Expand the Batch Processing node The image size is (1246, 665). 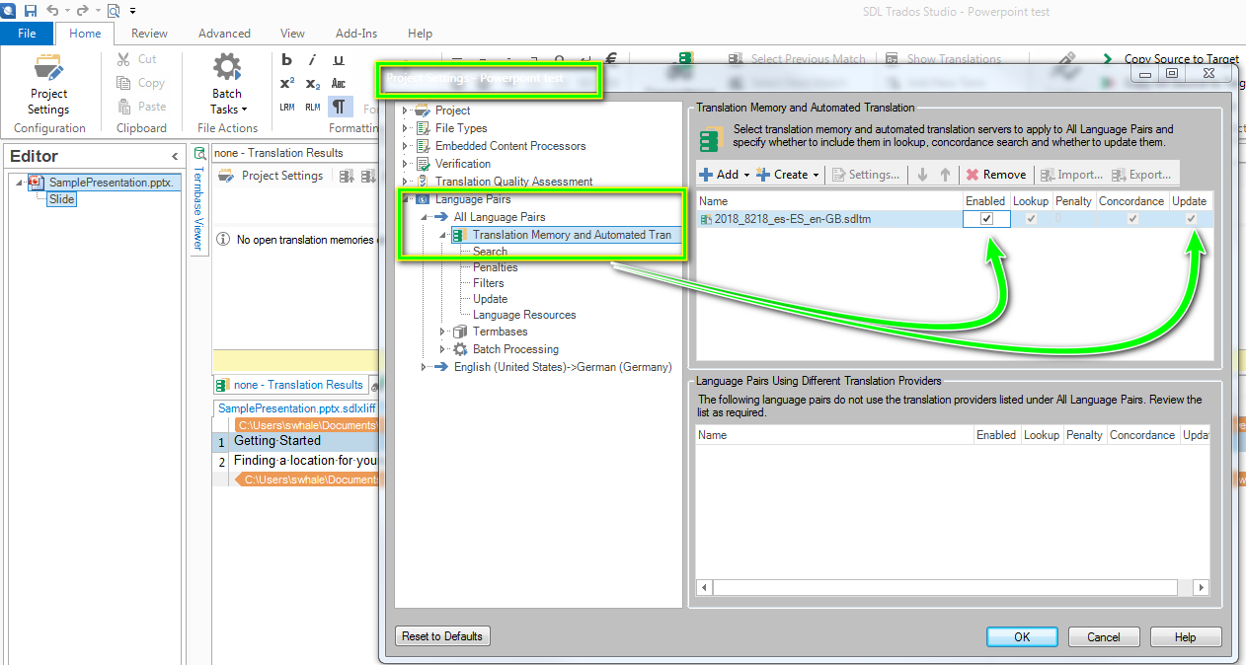442,349
